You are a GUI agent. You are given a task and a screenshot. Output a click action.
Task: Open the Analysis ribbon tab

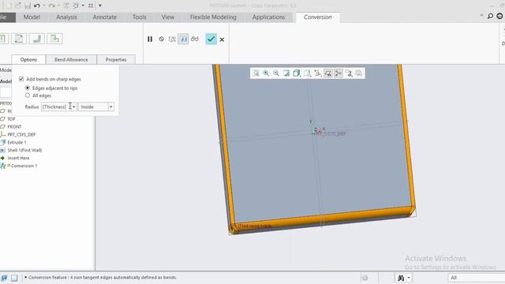66,17
